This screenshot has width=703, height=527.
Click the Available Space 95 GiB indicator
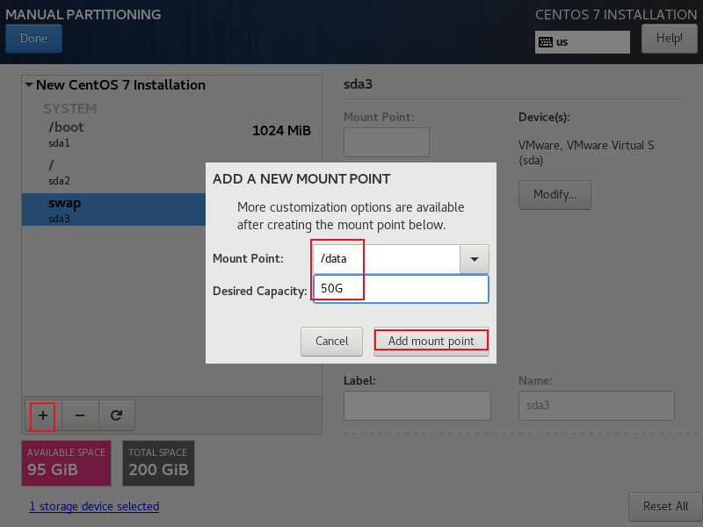(66, 463)
